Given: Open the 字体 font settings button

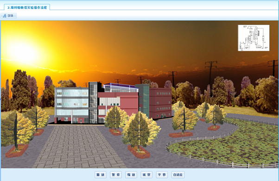Looking at the screenshot, I should click(8, 16).
